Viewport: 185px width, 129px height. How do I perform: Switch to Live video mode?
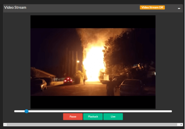tap(113, 117)
